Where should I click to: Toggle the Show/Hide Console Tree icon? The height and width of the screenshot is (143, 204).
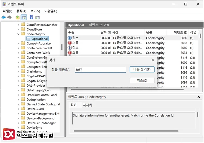tap(24, 17)
